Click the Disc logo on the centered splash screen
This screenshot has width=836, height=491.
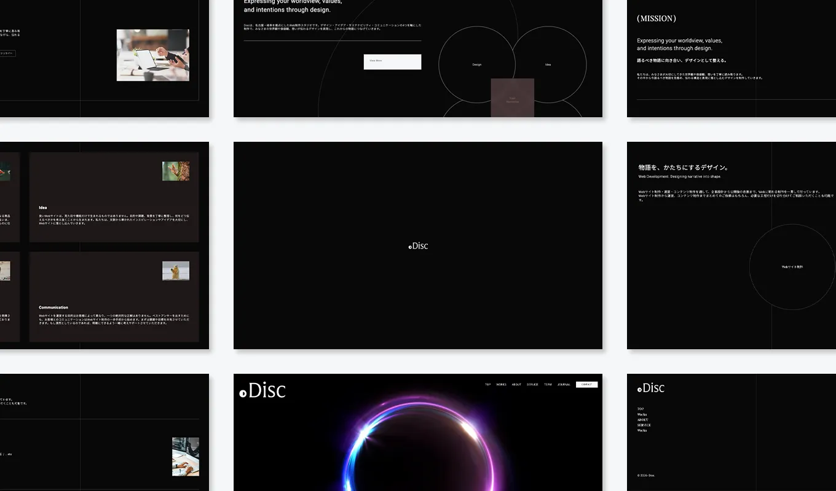[x=418, y=245]
